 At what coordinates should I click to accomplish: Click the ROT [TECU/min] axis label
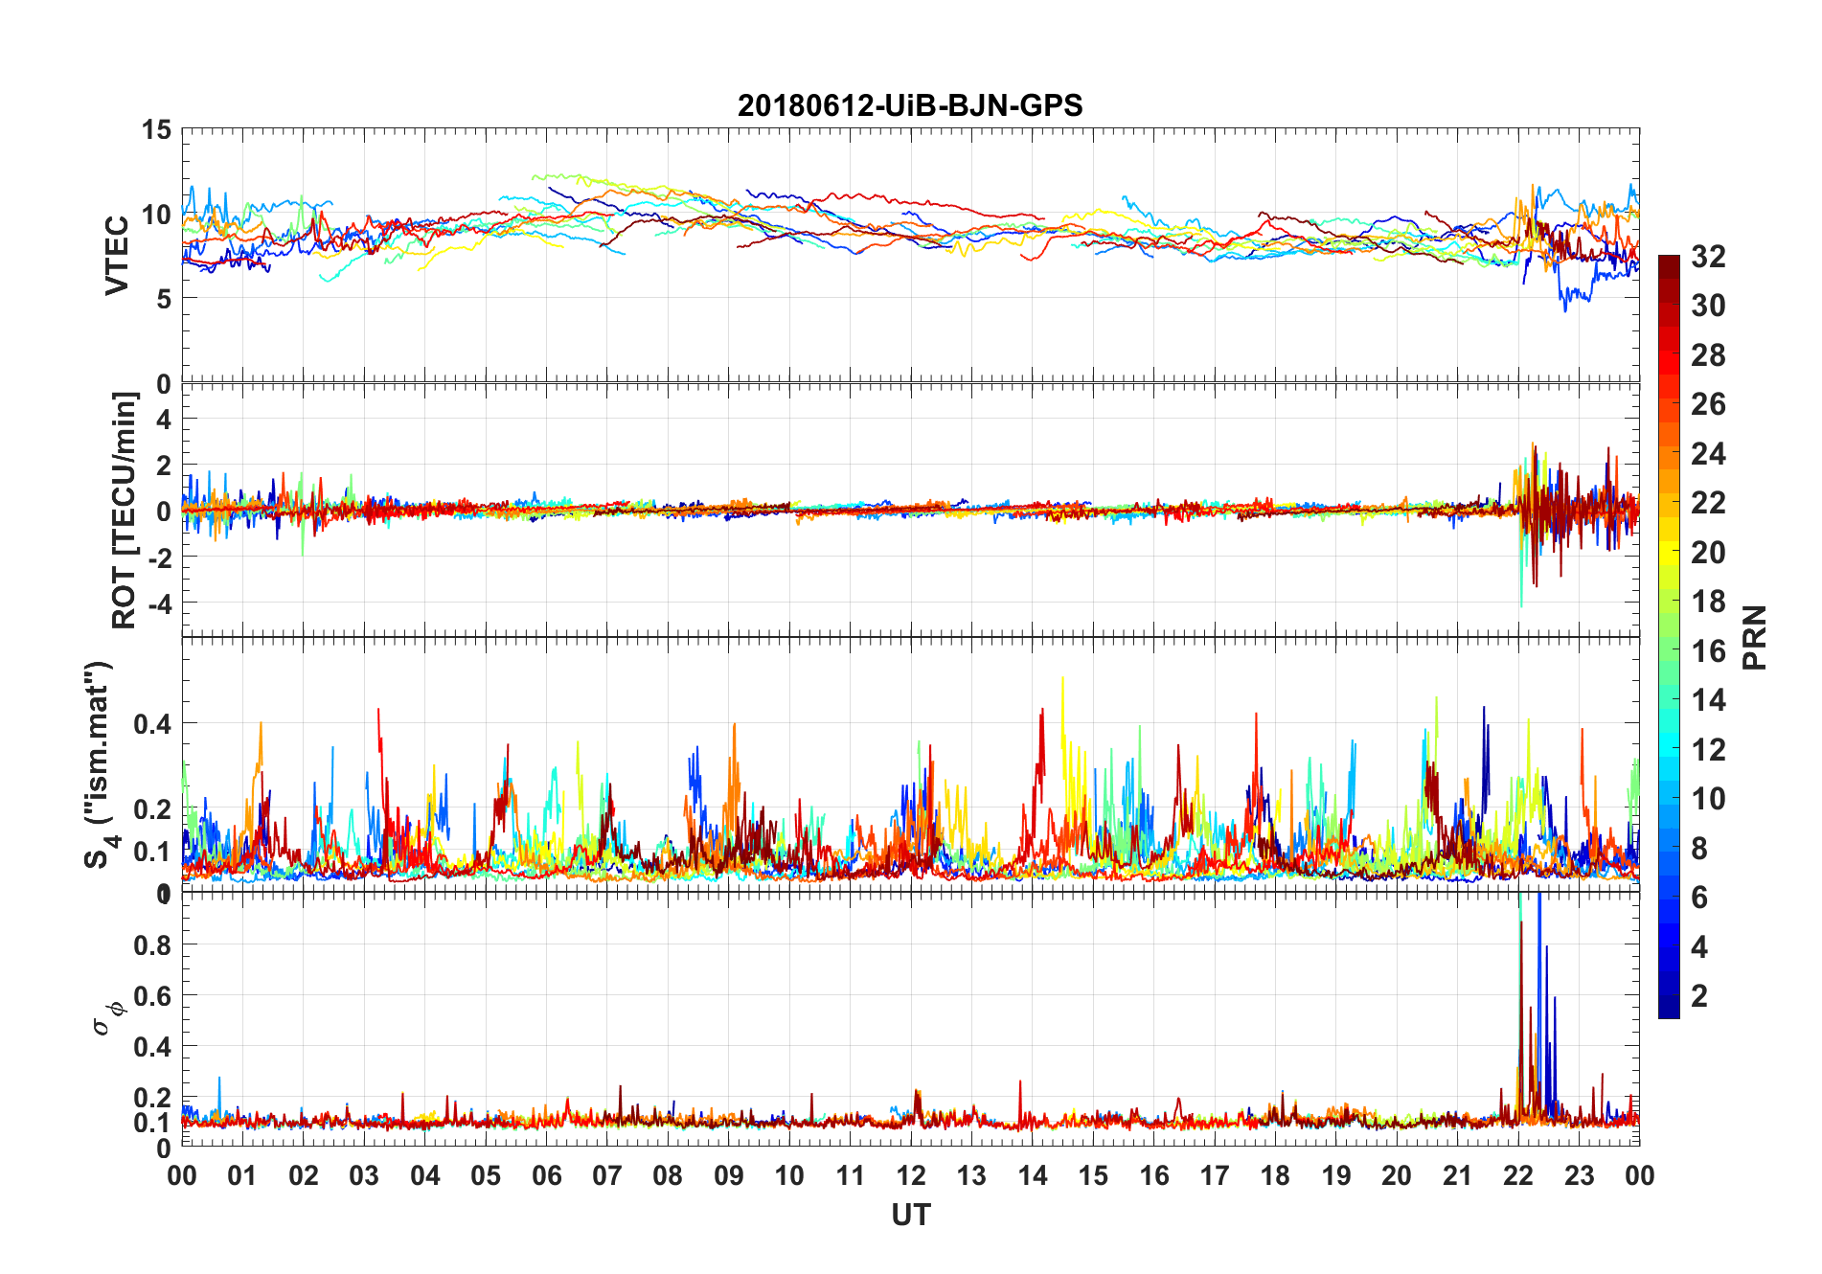click(125, 511)
